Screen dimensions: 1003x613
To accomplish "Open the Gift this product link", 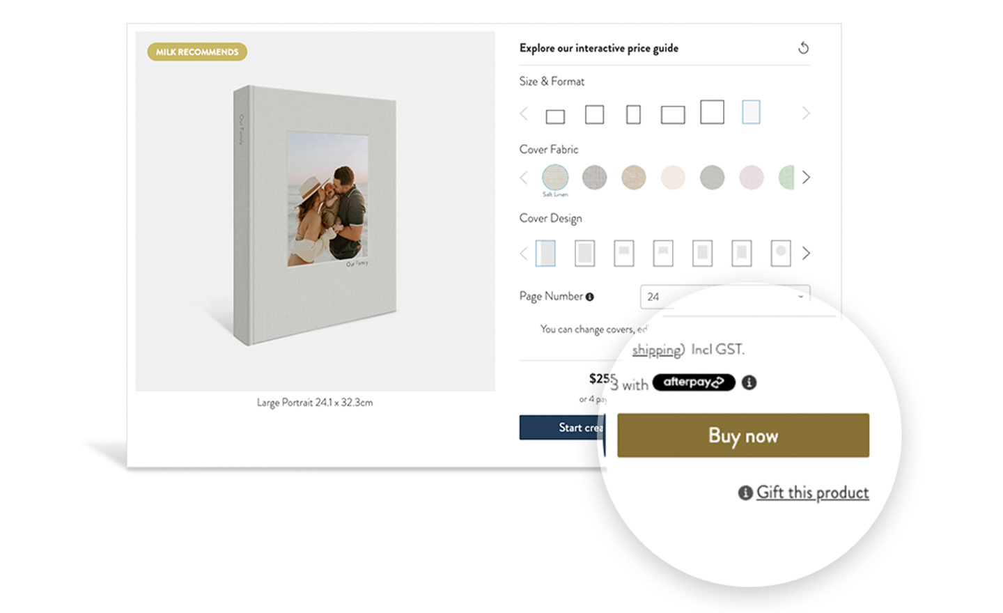I will pos(812,492).
